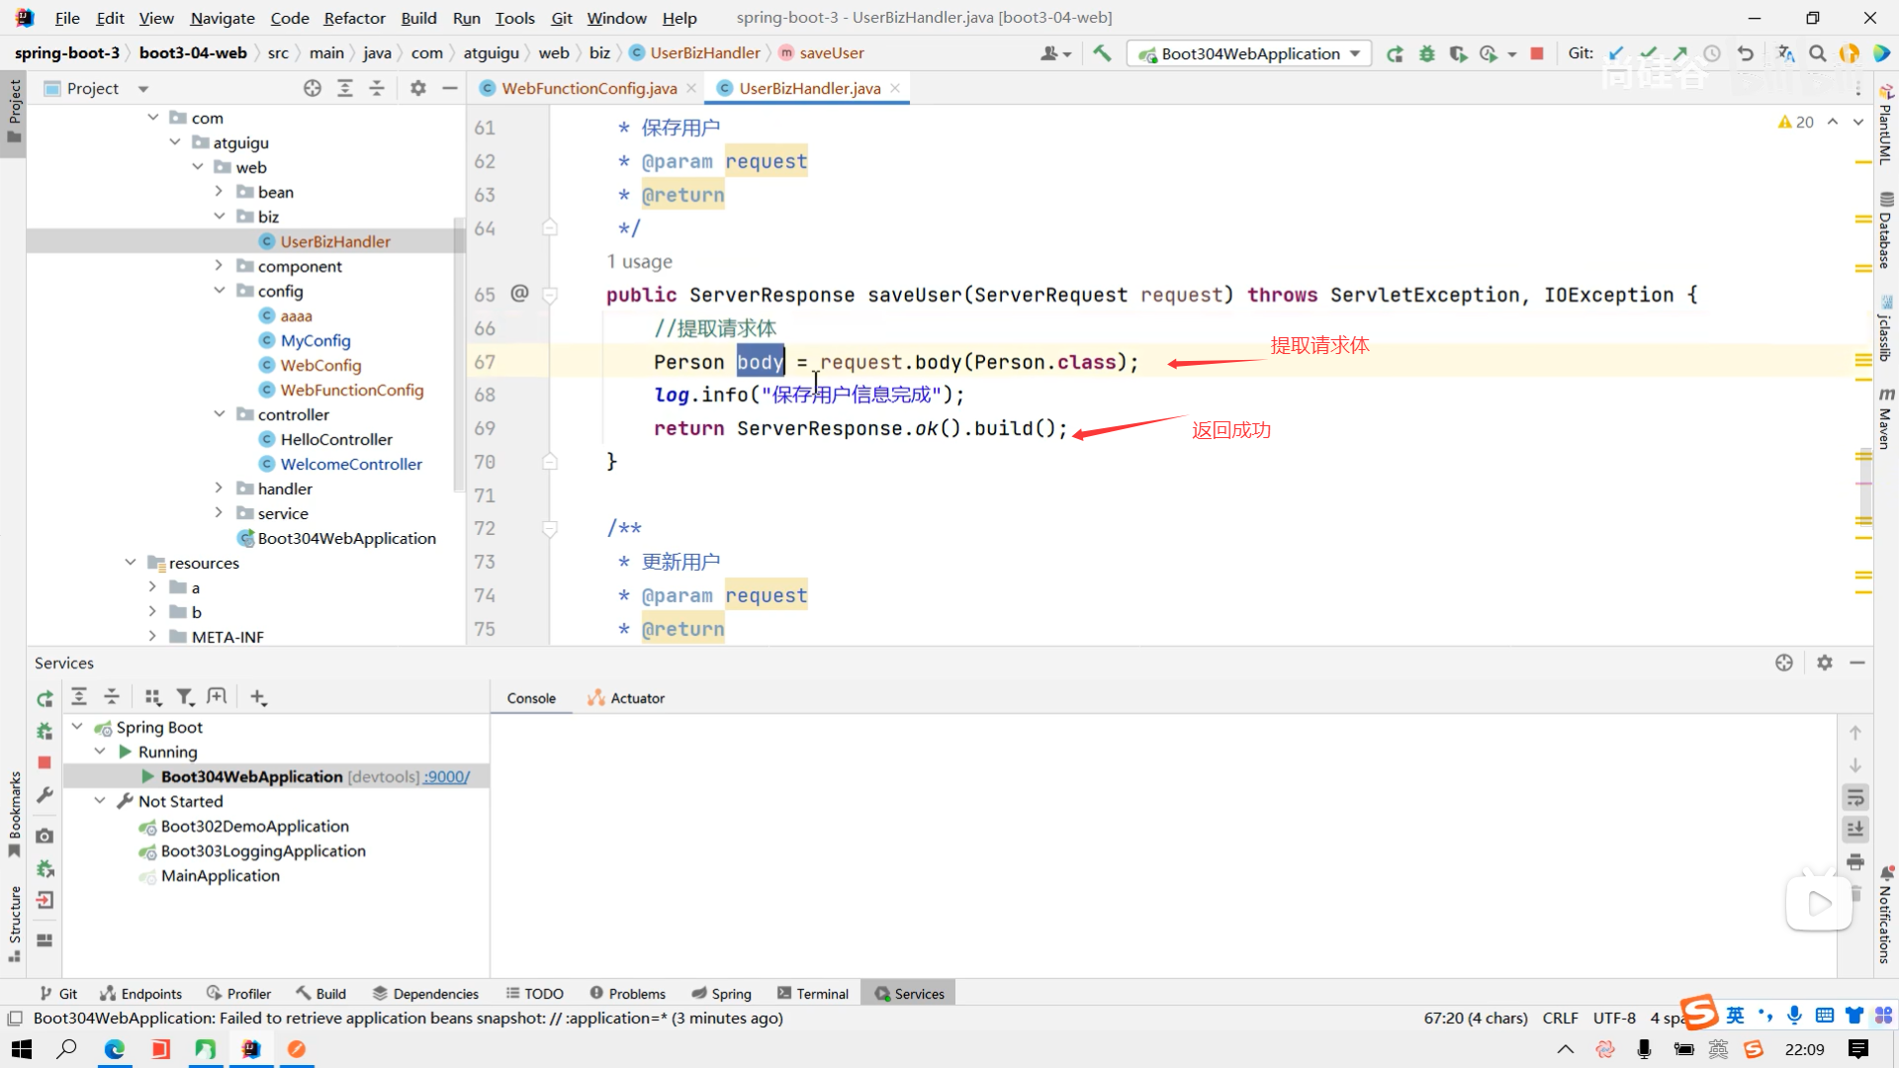Open the :9000/ link in Services

click(x=447, y=777)
